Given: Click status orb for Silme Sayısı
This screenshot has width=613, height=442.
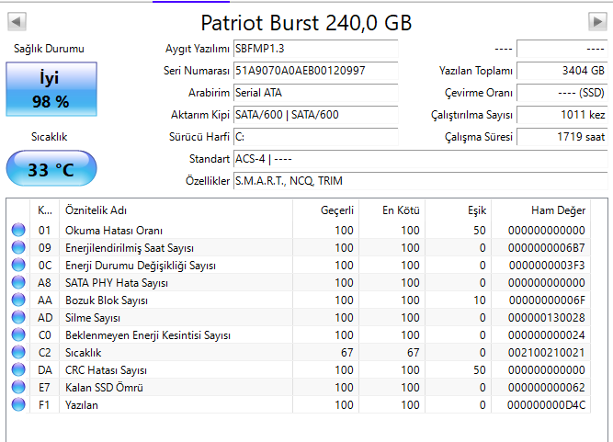Looking at the screenshot, I should pos(18,317).
